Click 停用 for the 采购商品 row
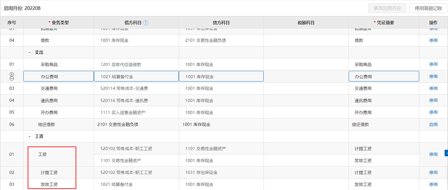Image resolution: width=448 pixels, height=190 pixels. pos(433,64)
